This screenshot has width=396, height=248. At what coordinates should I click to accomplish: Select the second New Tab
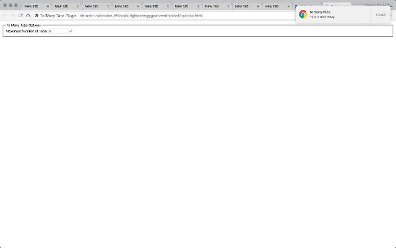pos(62,6)
